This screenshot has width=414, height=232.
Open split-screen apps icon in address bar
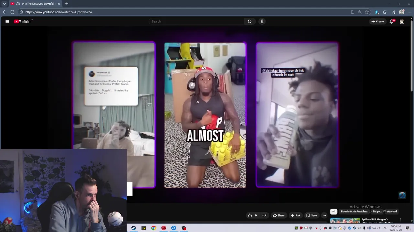click(353, 12)
